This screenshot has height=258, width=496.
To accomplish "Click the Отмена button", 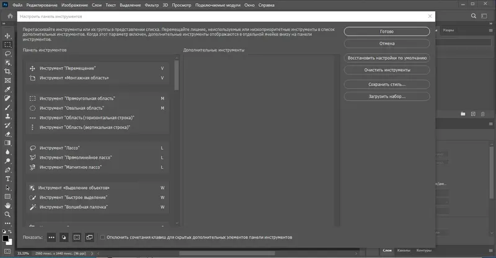I will [x=387, y=43].
